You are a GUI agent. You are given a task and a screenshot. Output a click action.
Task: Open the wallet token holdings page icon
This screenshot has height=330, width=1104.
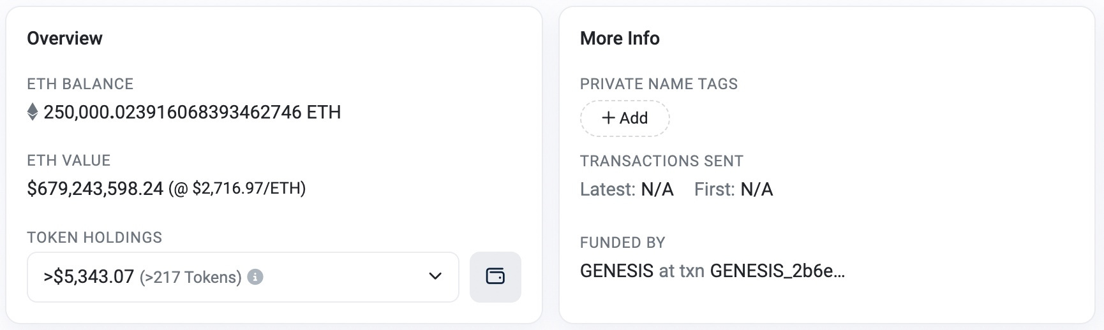point(495,276)
